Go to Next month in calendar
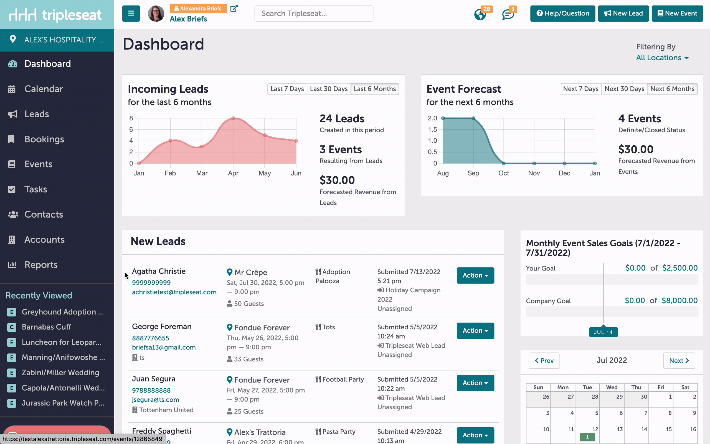This screenshot has height=444, width=710. pos(679,361)
